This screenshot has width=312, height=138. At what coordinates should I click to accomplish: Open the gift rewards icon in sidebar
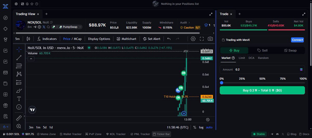(x=5, y=105)
